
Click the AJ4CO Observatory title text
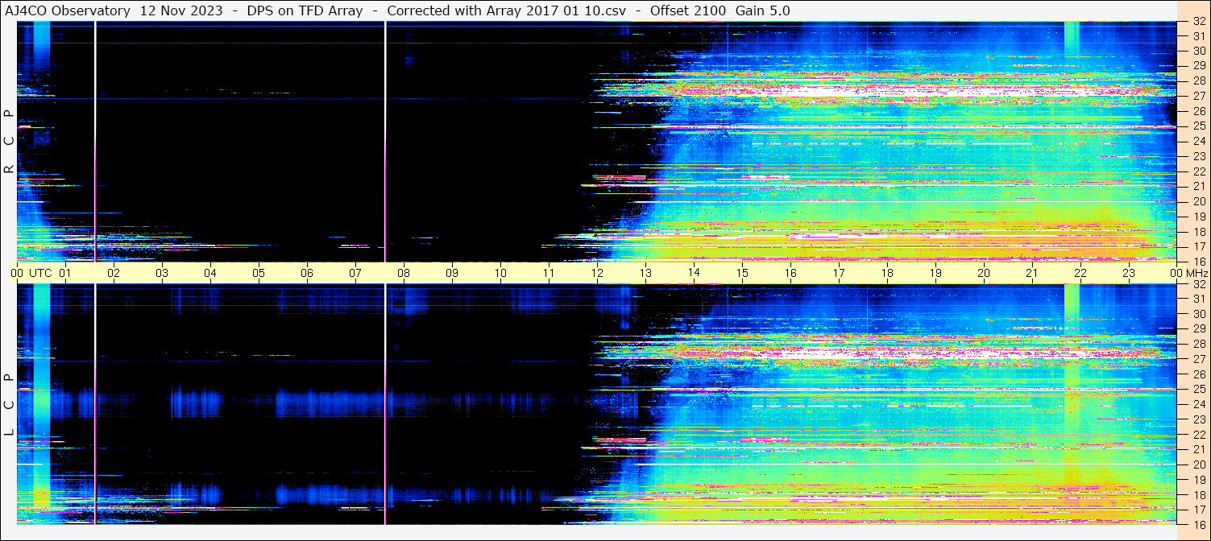coord(68,10)
